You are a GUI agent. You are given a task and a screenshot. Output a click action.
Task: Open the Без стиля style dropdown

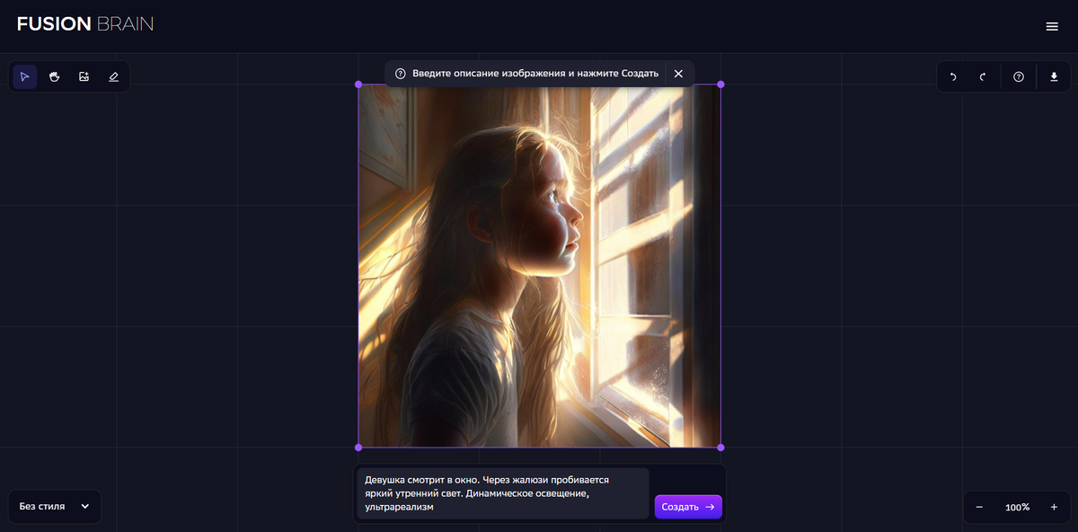pyautogui.click(x=55, y=506)
